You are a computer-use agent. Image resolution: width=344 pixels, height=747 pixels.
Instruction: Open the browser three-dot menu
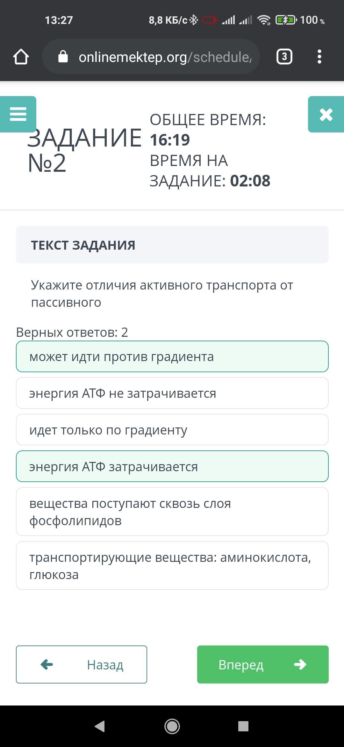click(319, 57)
